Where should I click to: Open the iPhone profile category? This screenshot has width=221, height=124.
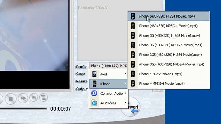[108, 84]
